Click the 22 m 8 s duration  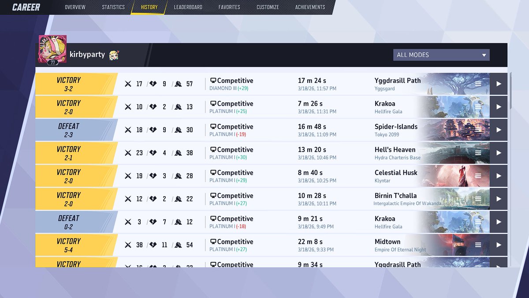point(310,242)
